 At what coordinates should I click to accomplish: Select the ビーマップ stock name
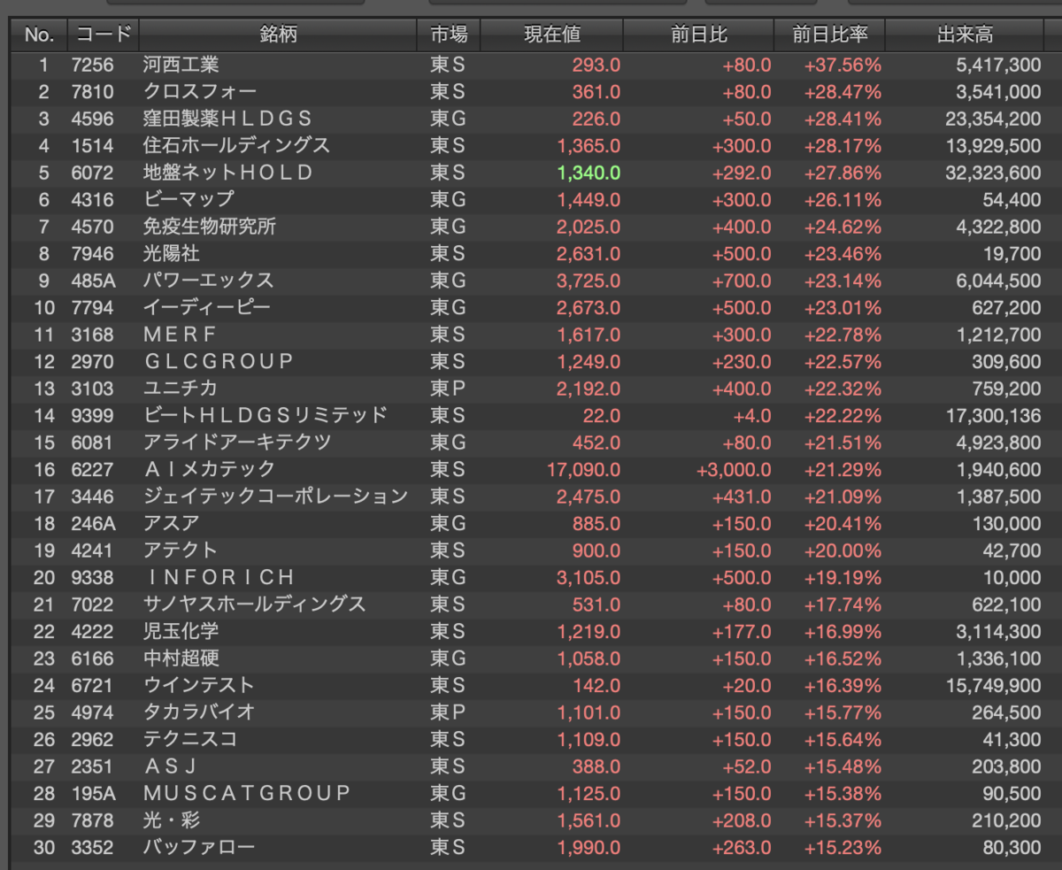coord(189,199)
